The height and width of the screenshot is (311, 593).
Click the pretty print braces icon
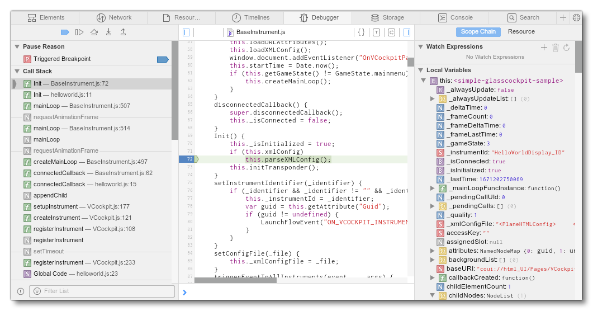point(361,32)
